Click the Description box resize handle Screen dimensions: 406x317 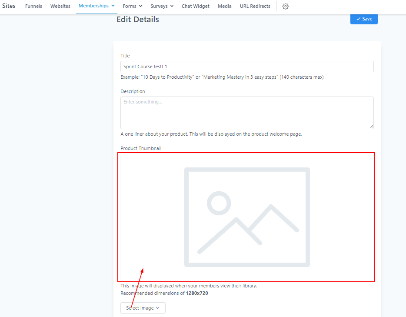[x=371, y=126]
